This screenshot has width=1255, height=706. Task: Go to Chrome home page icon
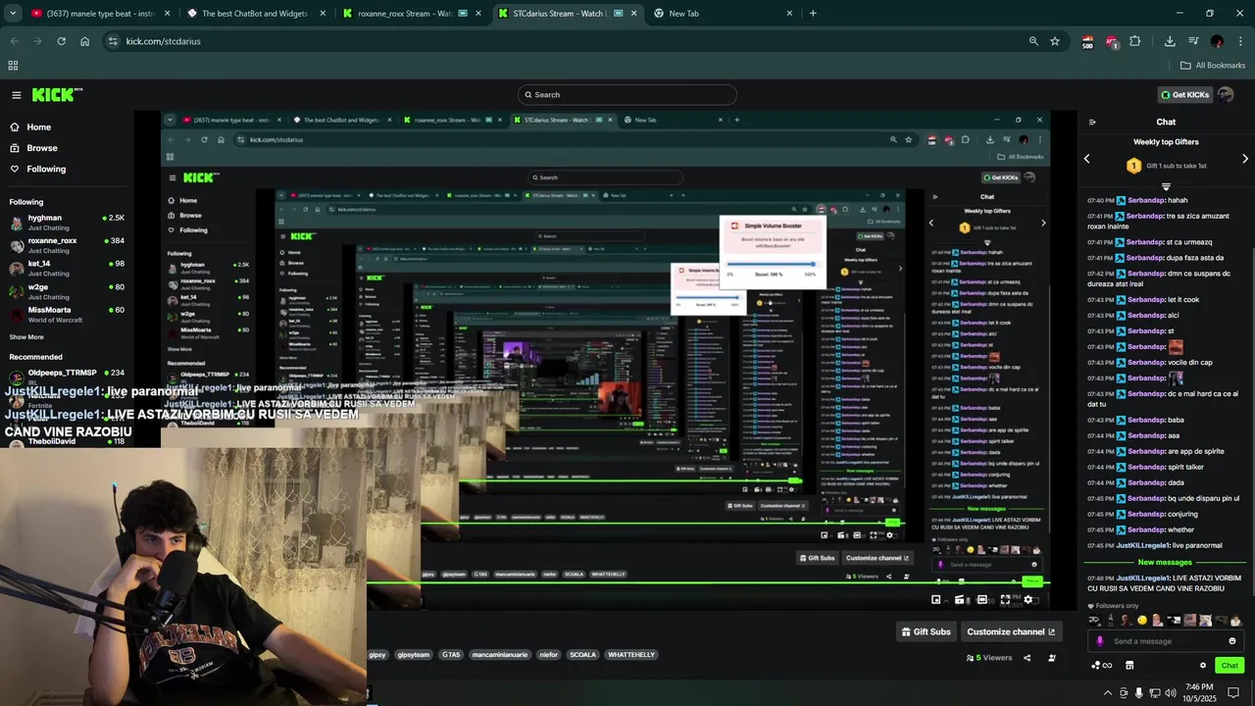pyautogui.click(x=85, y=41)
